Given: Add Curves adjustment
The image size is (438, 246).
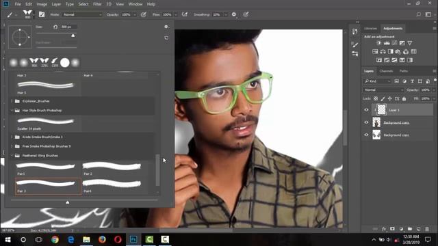Looking at the screenshot, I should point(394,43).
